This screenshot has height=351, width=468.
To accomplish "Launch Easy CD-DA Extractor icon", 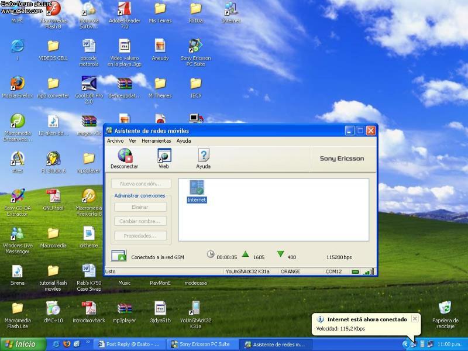I will click(x=18, y=202).
